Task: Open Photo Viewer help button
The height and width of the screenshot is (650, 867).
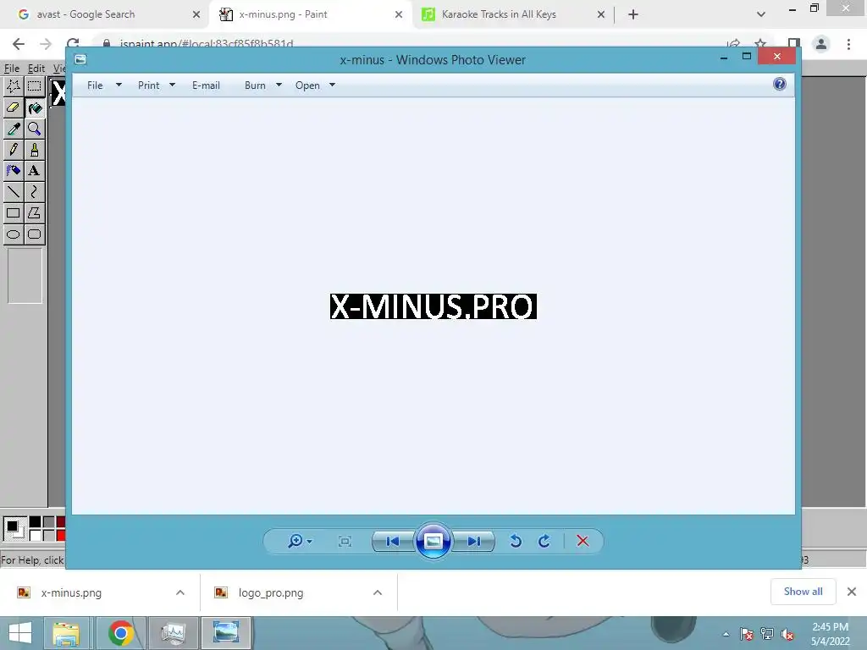Action: [780, 84]
